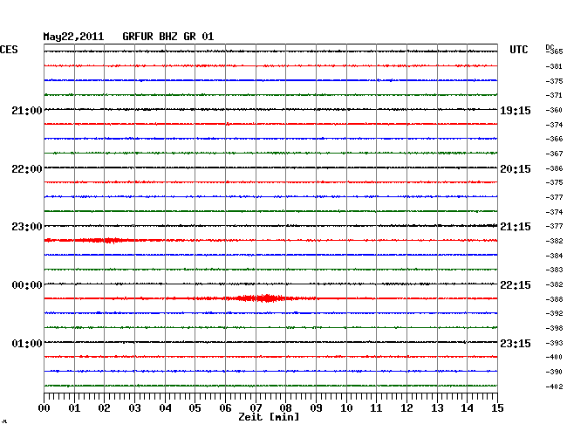Image resolution: width=567 pixels, height=431 pixels.
Task: Select the DC offset value -393
Action: [x=554, y=343]
